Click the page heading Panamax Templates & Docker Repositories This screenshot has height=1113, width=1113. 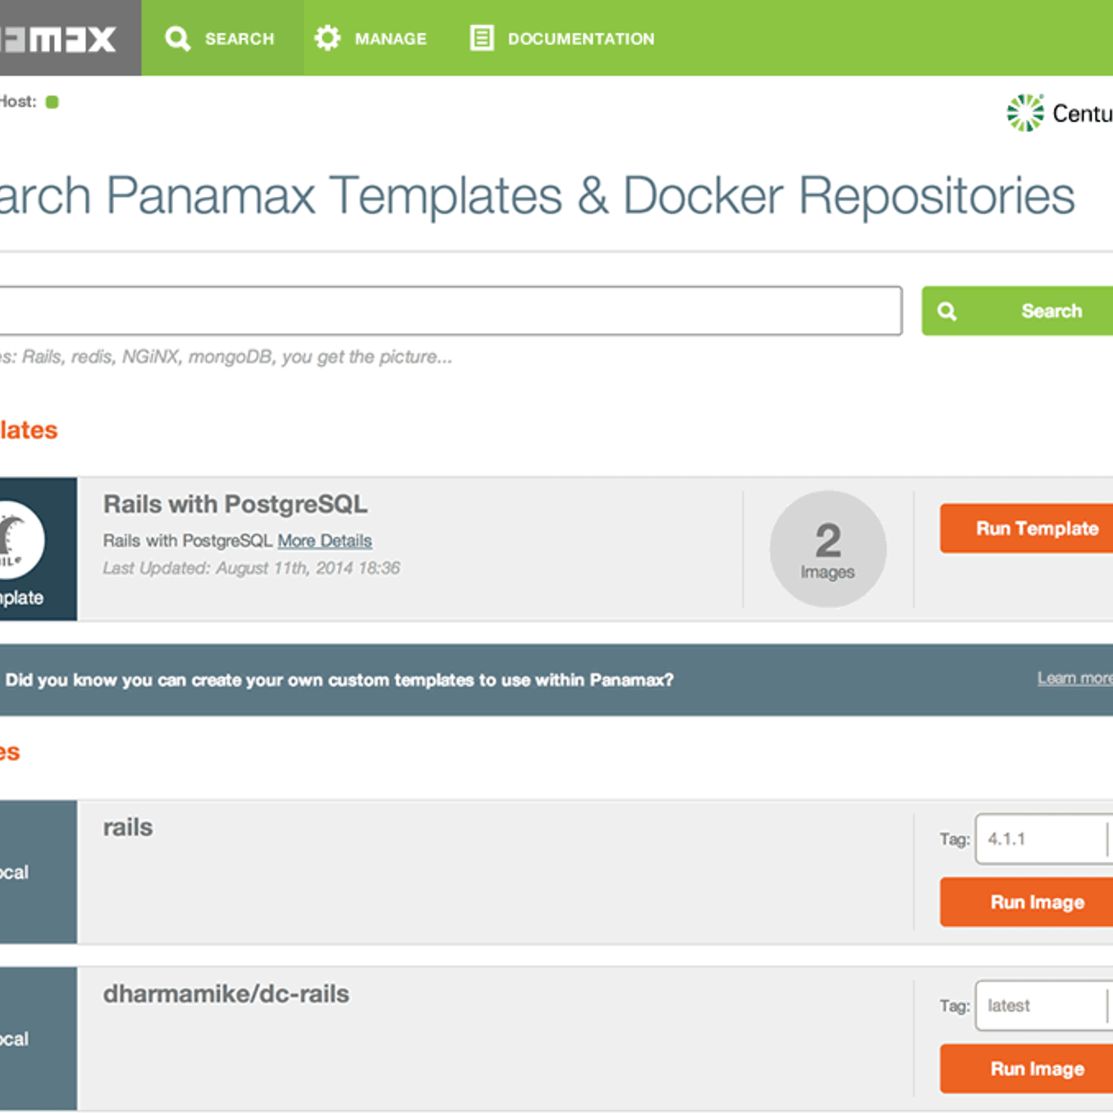tap(537, 195)
